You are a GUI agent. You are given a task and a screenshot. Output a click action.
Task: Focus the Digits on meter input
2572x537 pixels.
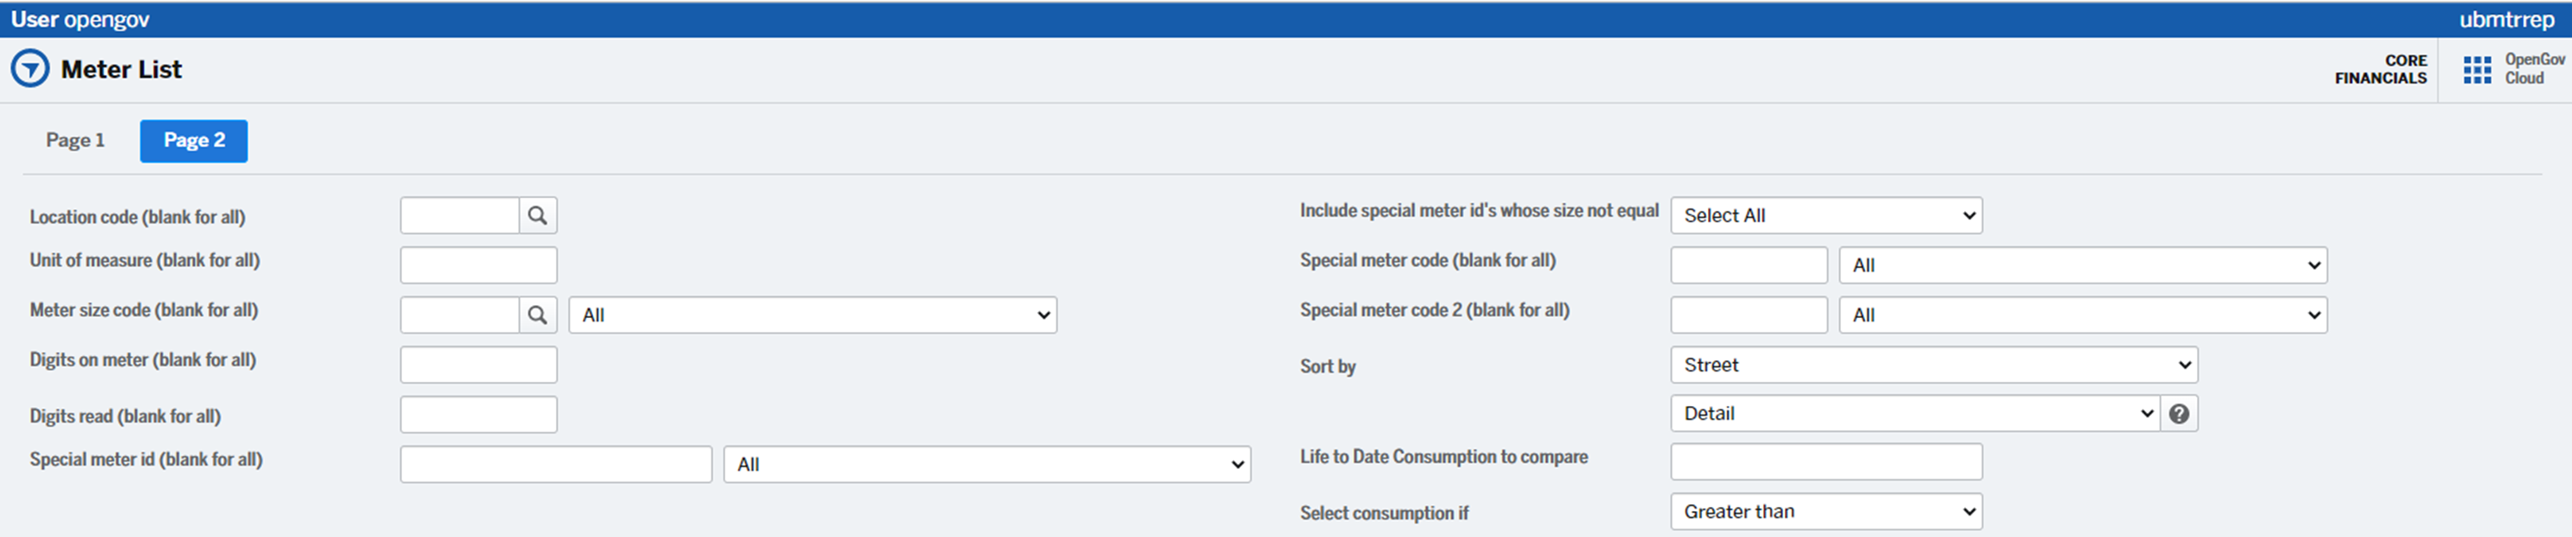(x=479, y=365)
